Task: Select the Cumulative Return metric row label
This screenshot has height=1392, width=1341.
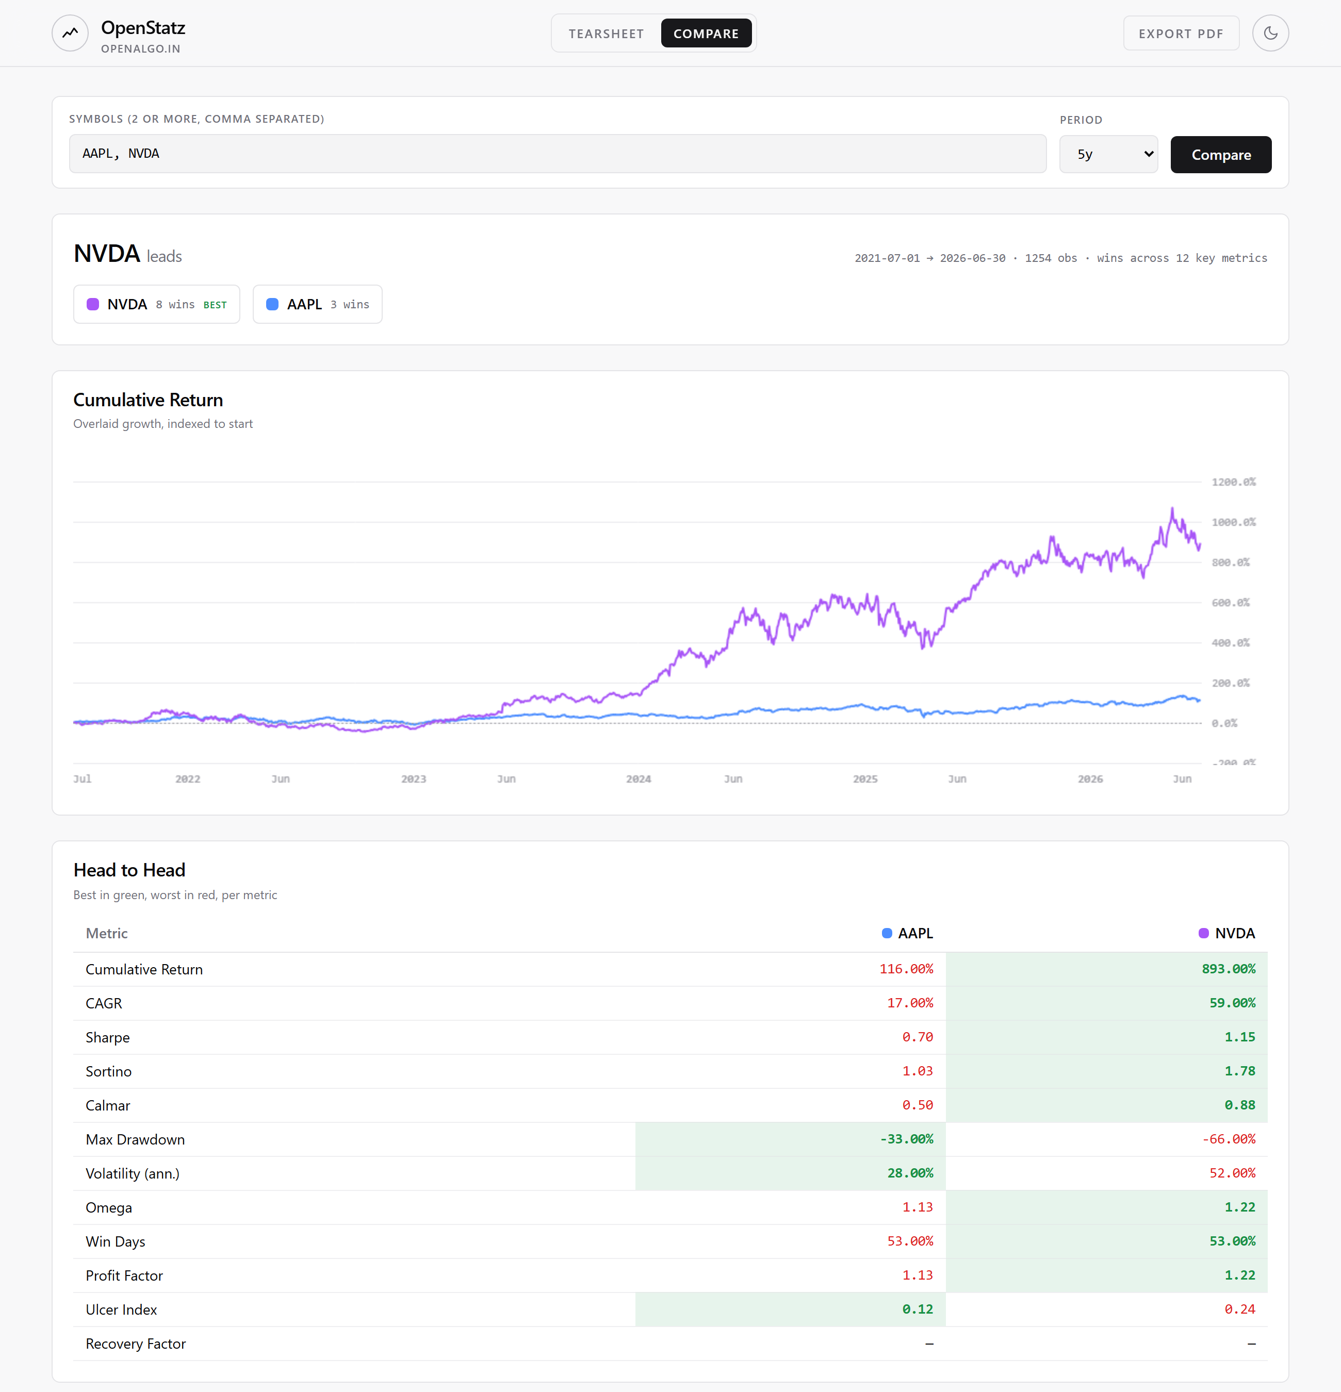Action: tap(144, 969)
